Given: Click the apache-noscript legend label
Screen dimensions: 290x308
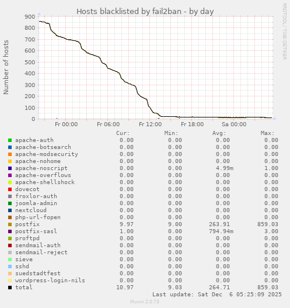Looking at the screenshot, I should click(x=41, y=168).
